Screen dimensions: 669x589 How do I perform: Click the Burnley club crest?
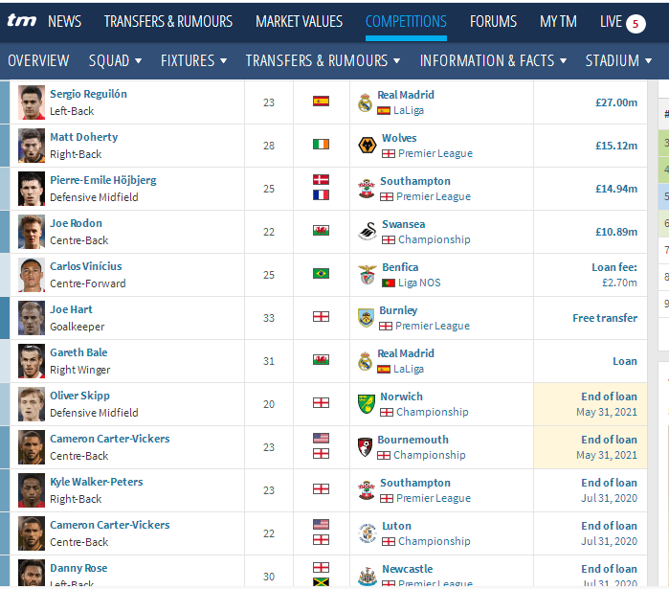click(366, 318)
